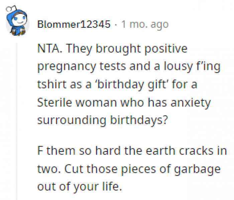Open the Blommer12345 user profile link
Image resolution: width=234 pixels, height=200 pixels.
coord(74,24)
